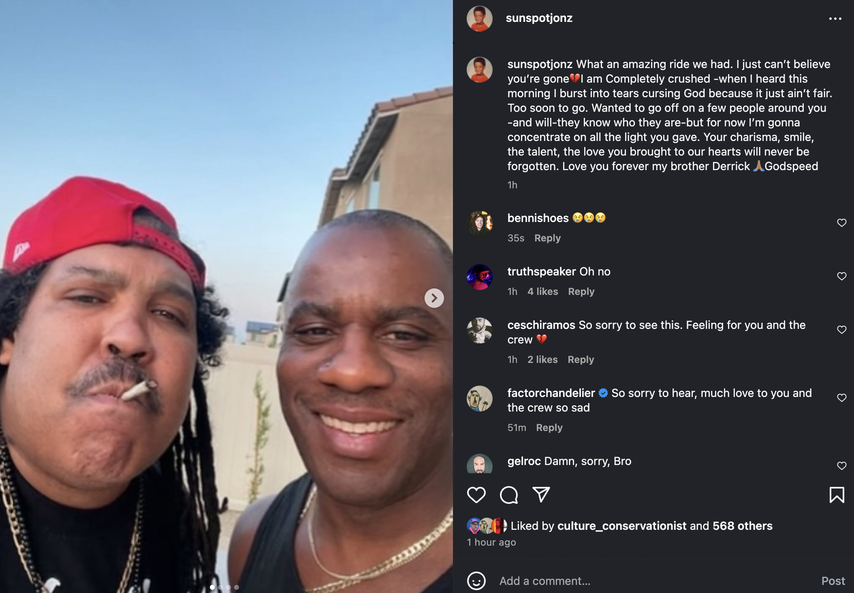This screenshot has height=593, width=854.
Task: Save post with the bookmark icon
Action: [x=837, y=495]
